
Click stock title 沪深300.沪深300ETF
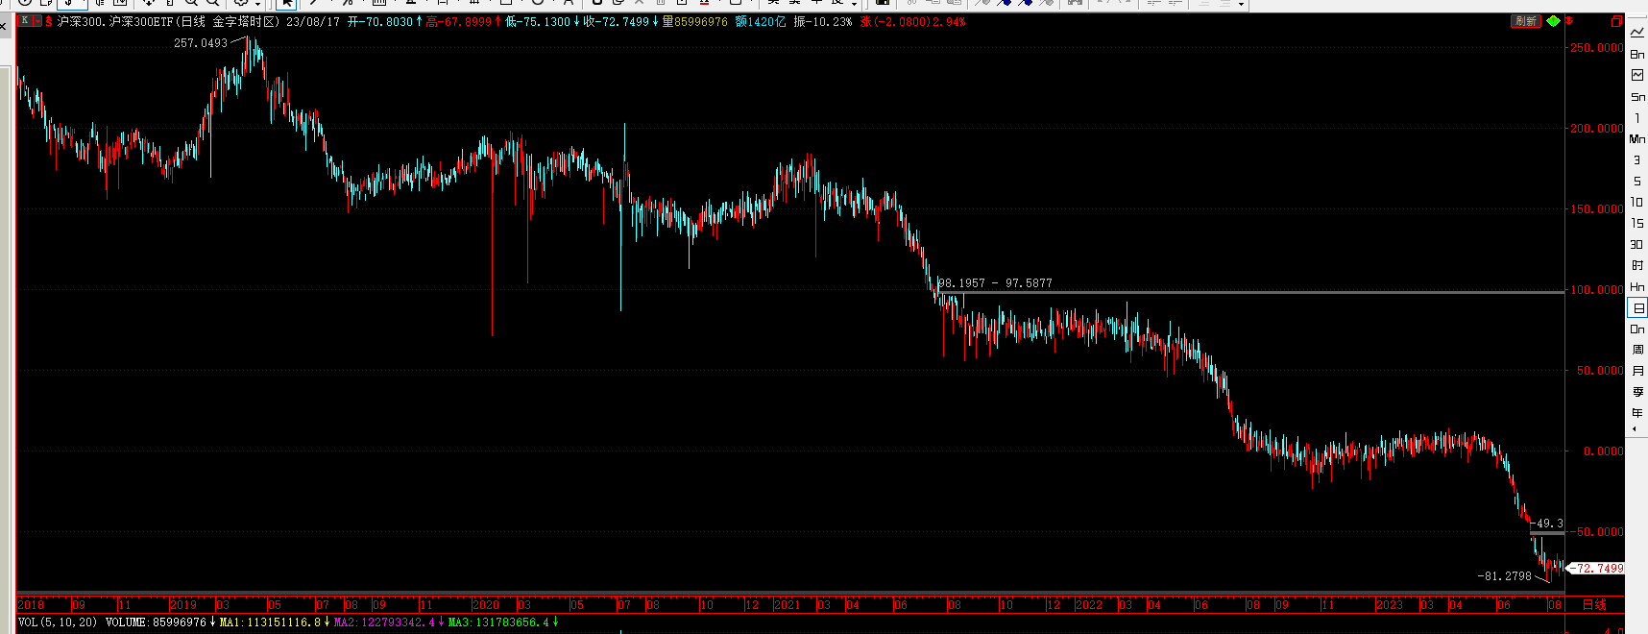tap(115, 21)
